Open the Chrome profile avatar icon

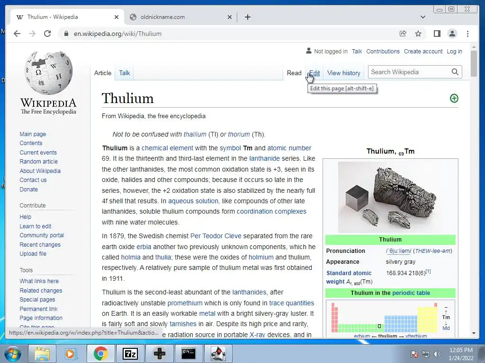452,34
